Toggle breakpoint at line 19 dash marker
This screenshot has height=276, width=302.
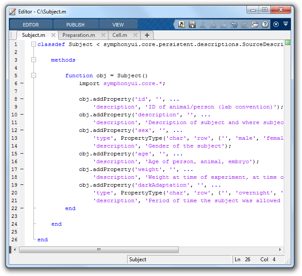(x=22, y=185)
